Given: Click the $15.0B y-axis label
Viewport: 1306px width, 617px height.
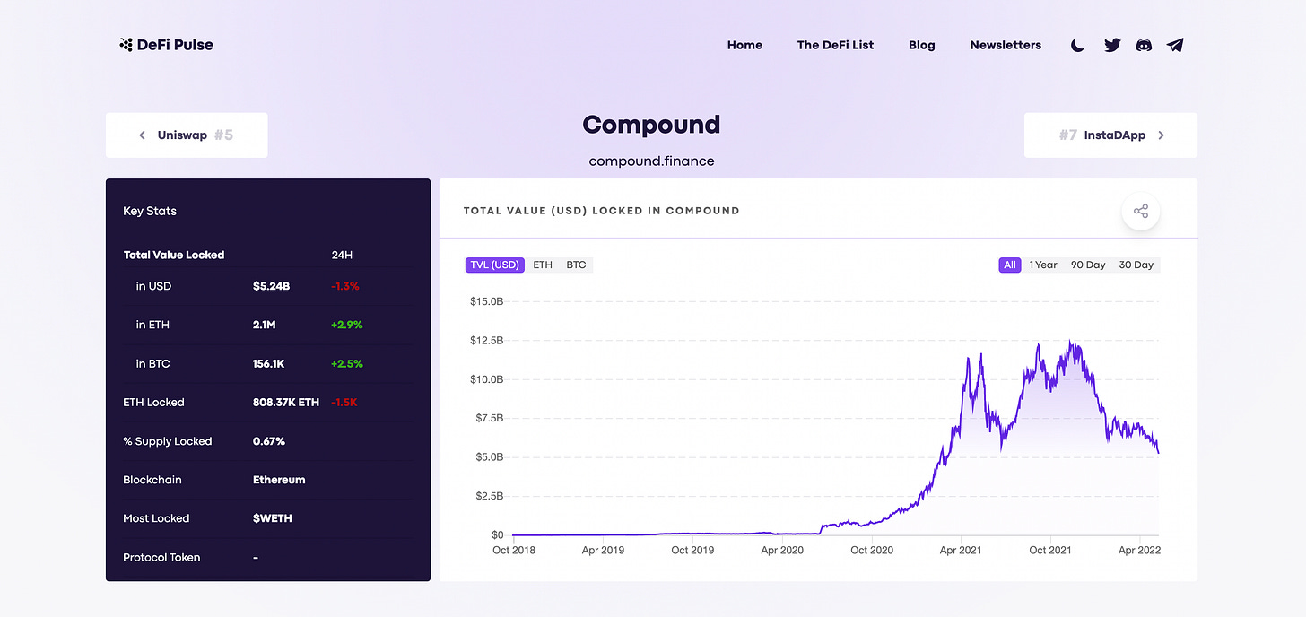Looking at the screenshot, I should 486,301.
